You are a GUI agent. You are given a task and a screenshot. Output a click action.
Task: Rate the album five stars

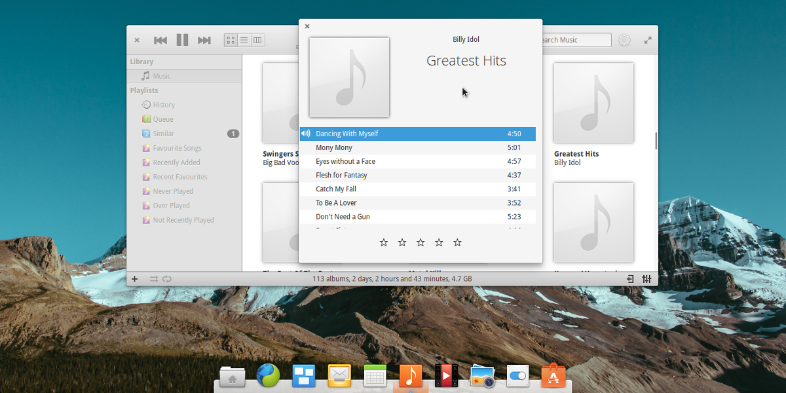tap(457, 242)
